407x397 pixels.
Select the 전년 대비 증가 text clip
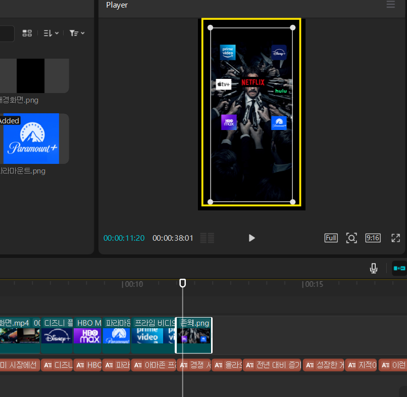point(272,365)
